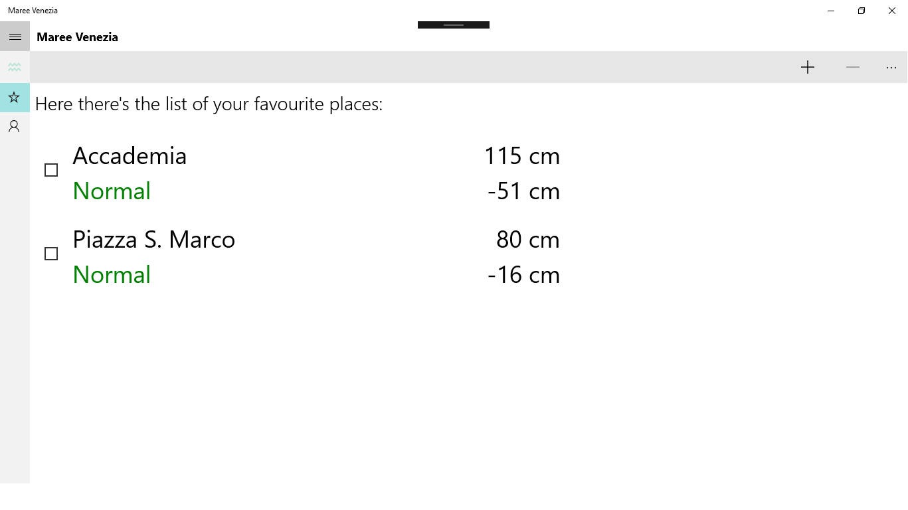Click the -16 cm value
This screenshot has height=510, width=908.
[x=523, y=275]
